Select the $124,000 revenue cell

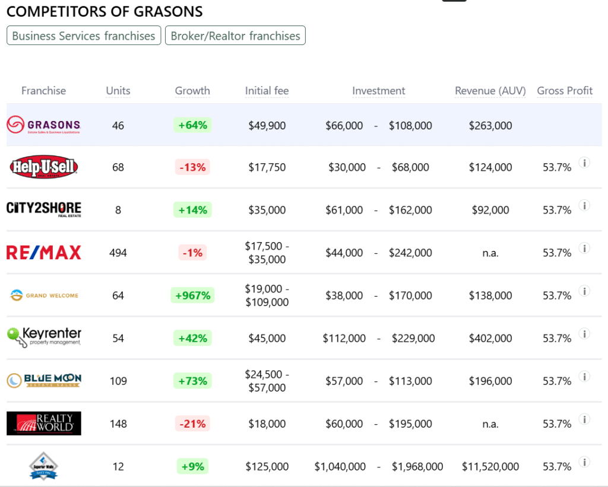pos(490,167)
